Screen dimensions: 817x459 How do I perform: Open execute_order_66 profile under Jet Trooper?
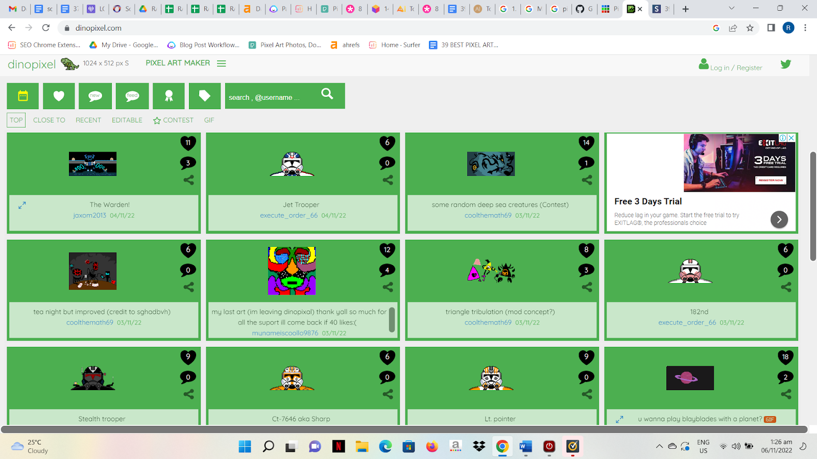click(x=289, y=215)
